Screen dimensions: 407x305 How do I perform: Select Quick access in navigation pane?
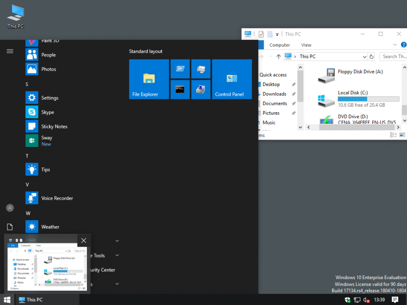(273, 75)
